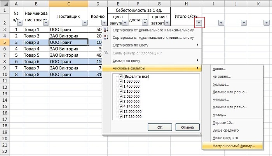This screenshot has width=272, height=156.
Task: Select cell containing ЗАО Виктория in row 4
Action: click(x=68, y=35)
